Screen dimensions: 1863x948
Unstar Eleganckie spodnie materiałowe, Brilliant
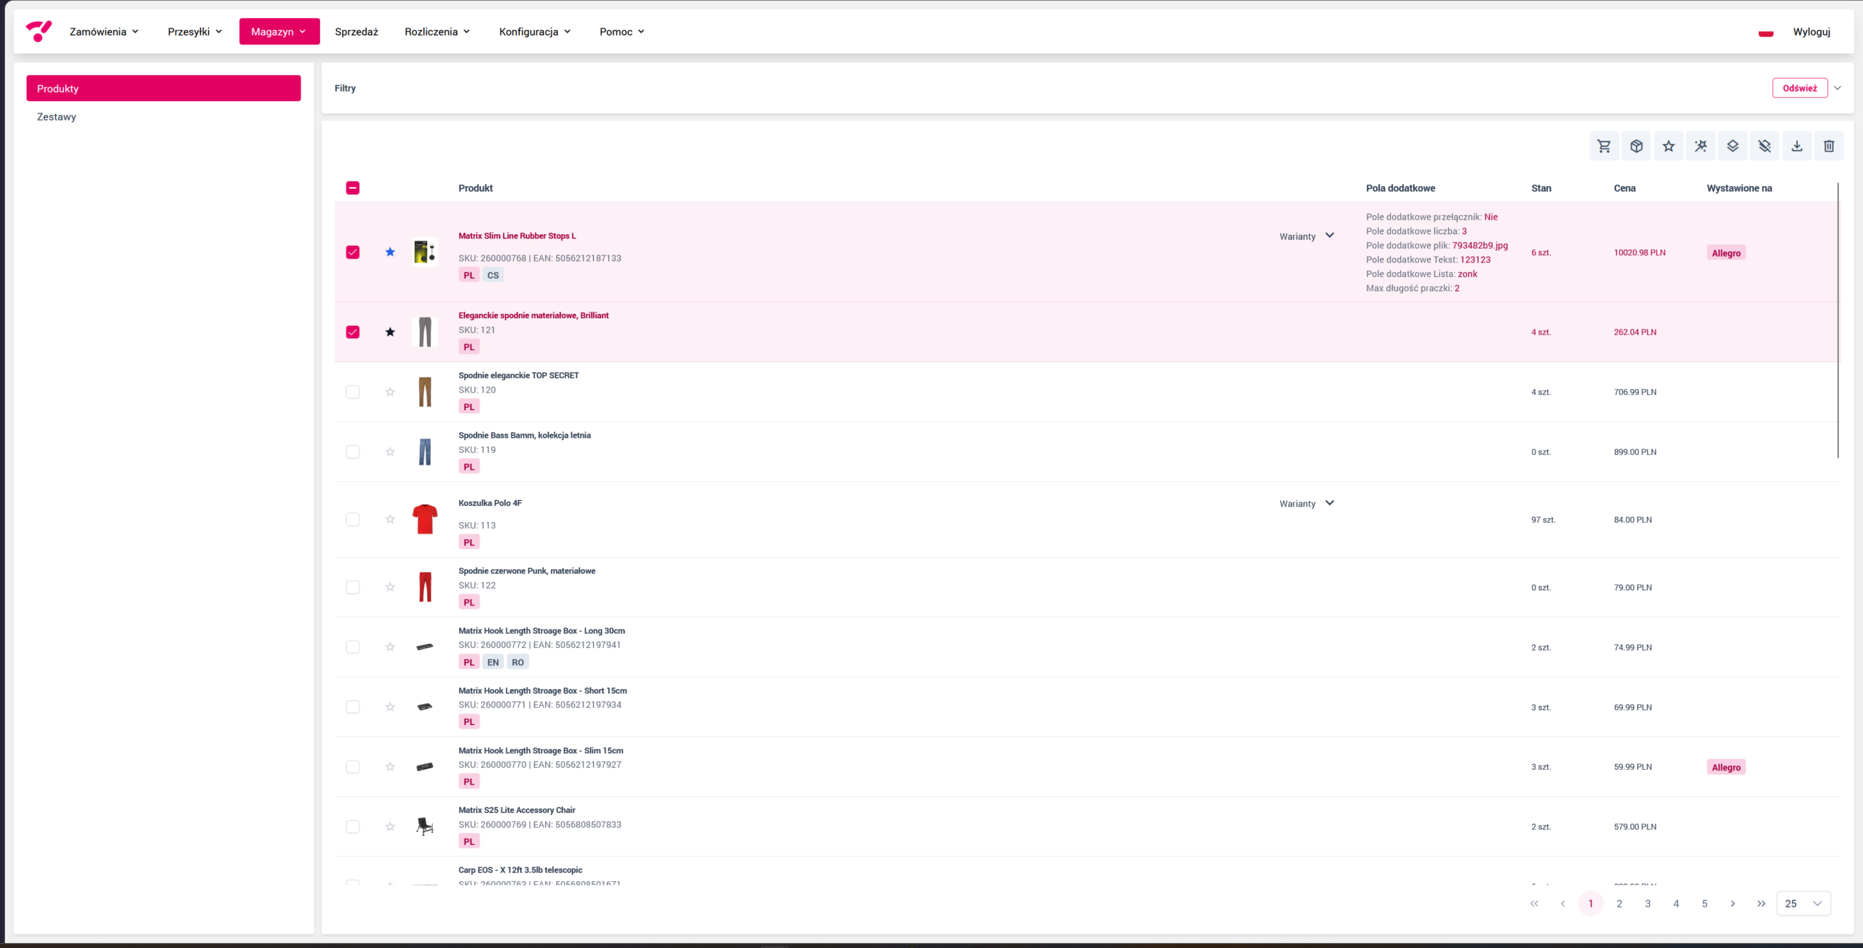[x=390, y=332]
